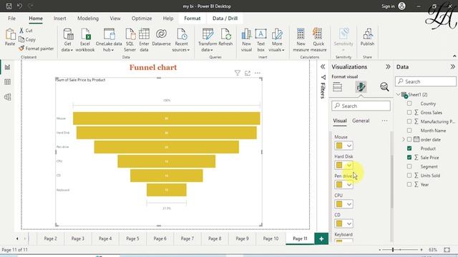Switch to the Insert ribbon tab
The width and height of the screenshot is (458, 257).
pyautogui.click(x=59, y=19)
